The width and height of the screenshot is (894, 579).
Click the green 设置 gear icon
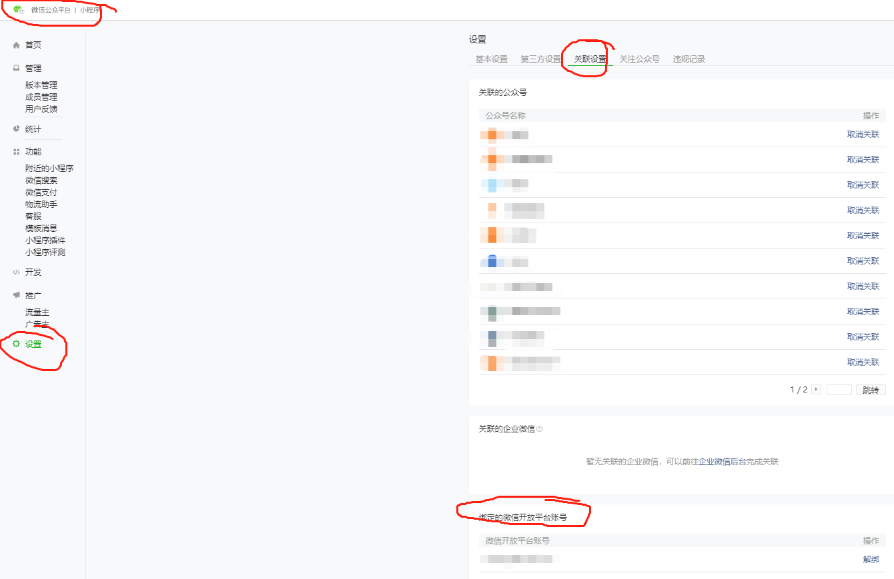tap(17, 344)
